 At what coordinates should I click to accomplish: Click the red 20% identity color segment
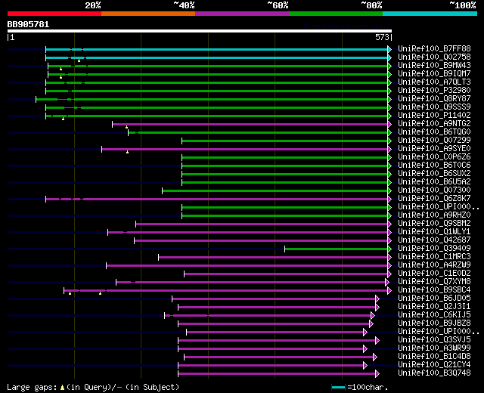click(54, 14)
